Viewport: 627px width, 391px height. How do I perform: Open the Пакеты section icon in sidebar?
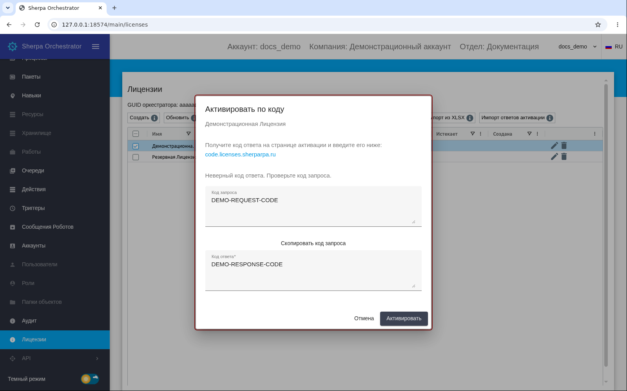coord(13,77)
